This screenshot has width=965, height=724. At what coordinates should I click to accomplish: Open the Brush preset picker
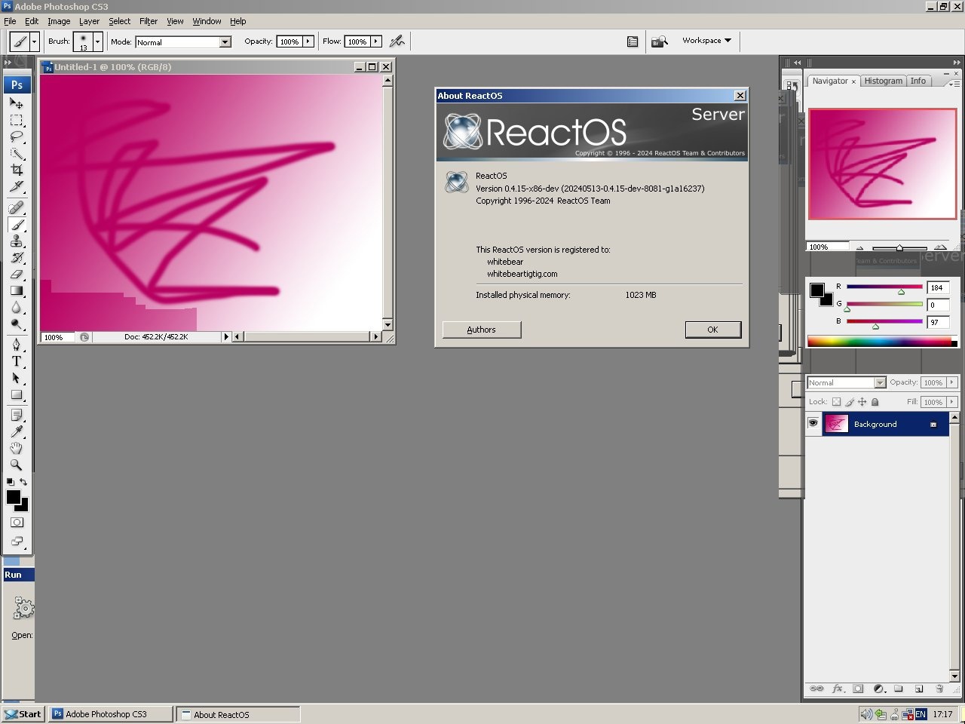(x=96, y=42)
